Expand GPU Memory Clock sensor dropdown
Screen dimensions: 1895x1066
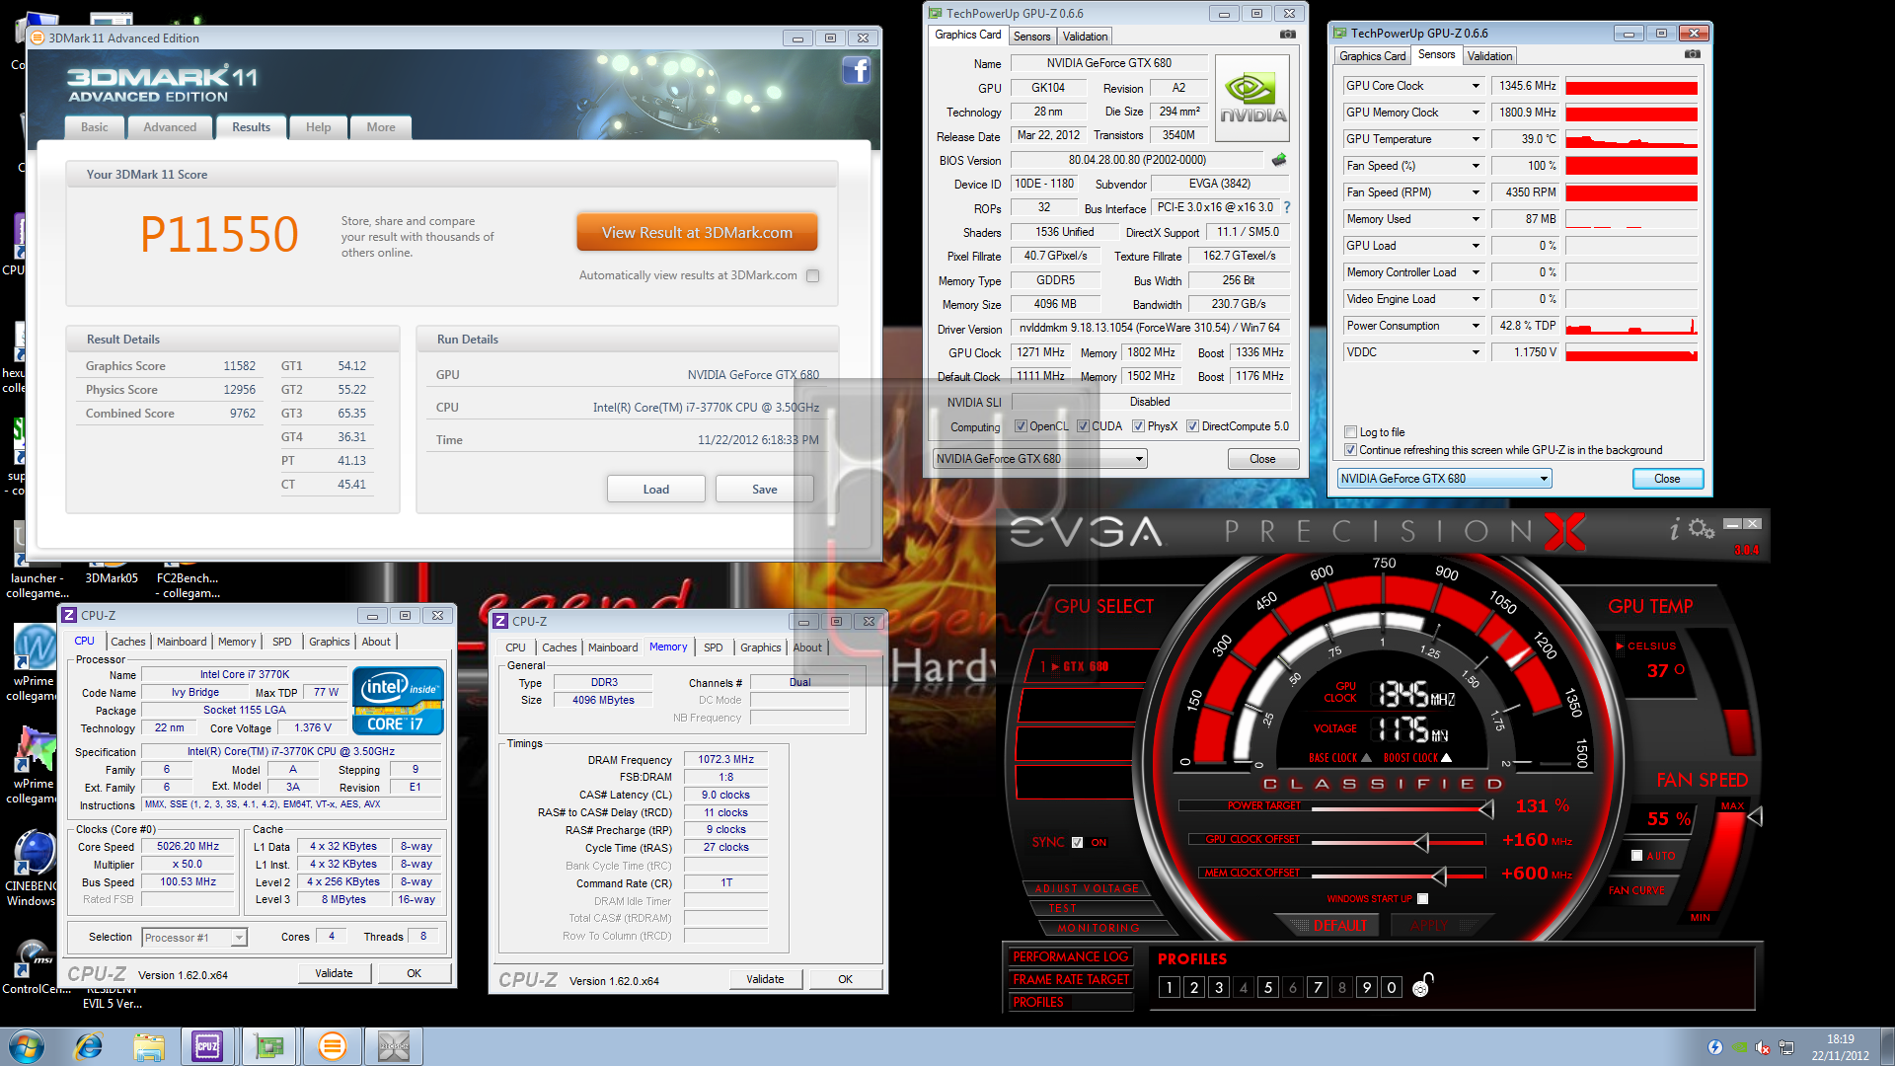click(1476, 113)
